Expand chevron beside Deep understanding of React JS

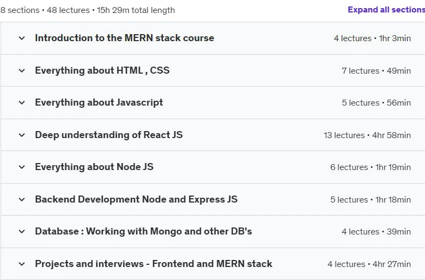pos(22,135)
